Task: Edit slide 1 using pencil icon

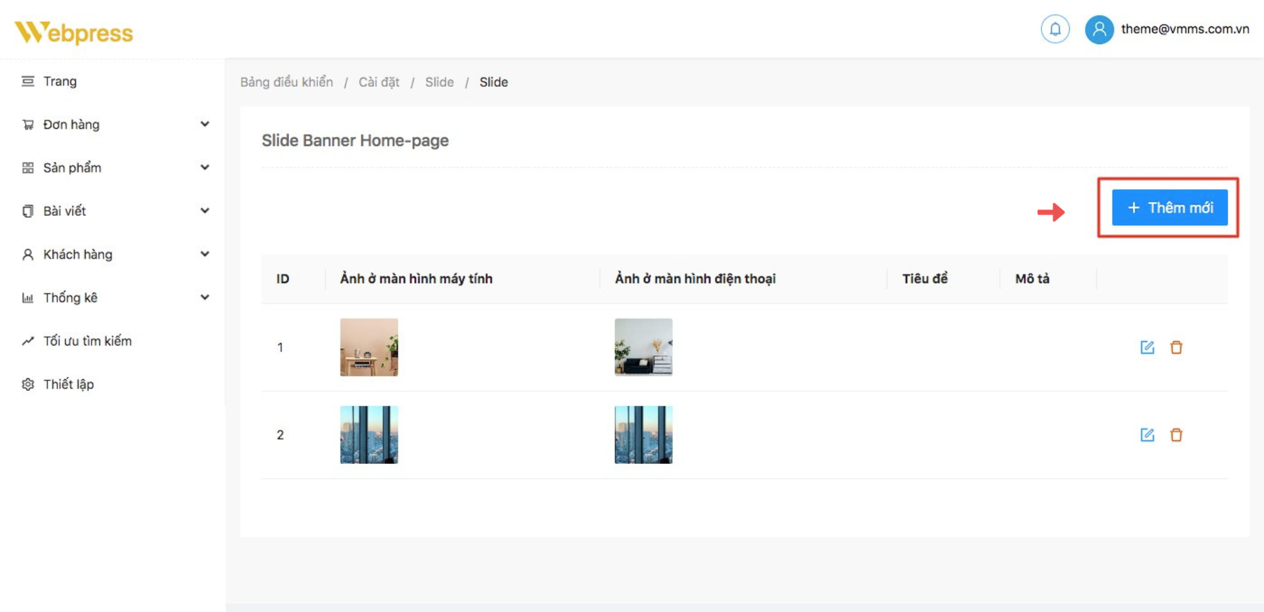Action: 1147,347
